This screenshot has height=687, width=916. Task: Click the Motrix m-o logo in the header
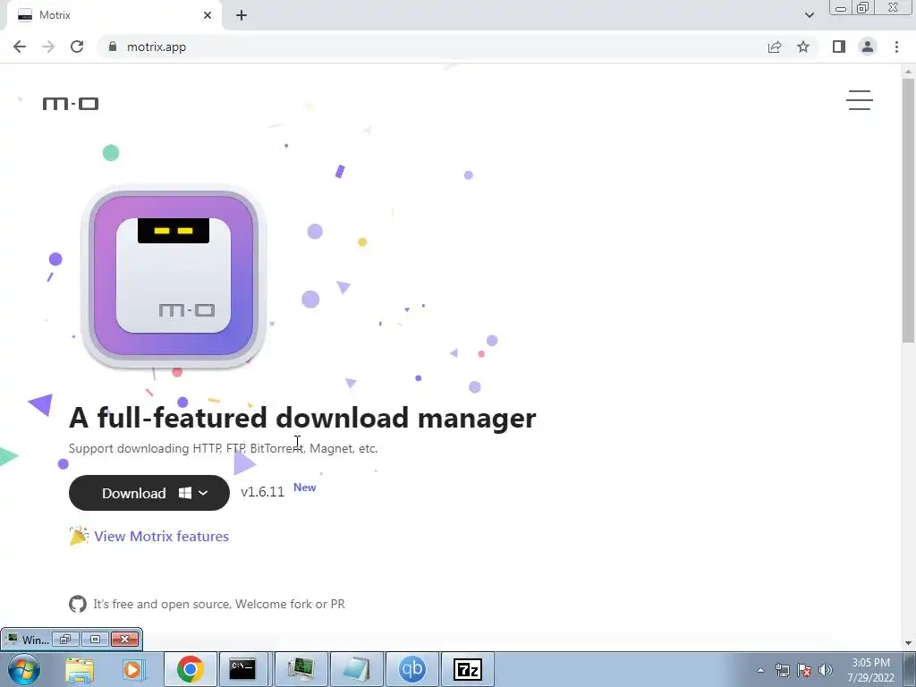(71, 104)
